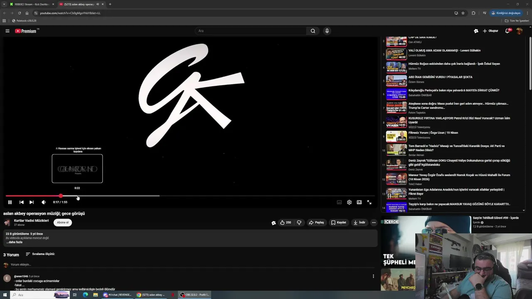Dislike the video with thumbs down

click(299, 223)
